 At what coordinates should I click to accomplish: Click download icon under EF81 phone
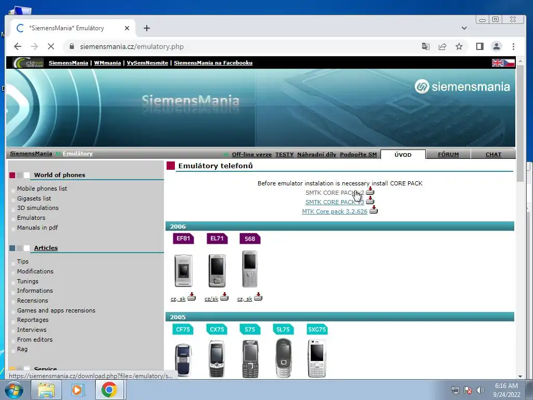[x=192, y=296]
